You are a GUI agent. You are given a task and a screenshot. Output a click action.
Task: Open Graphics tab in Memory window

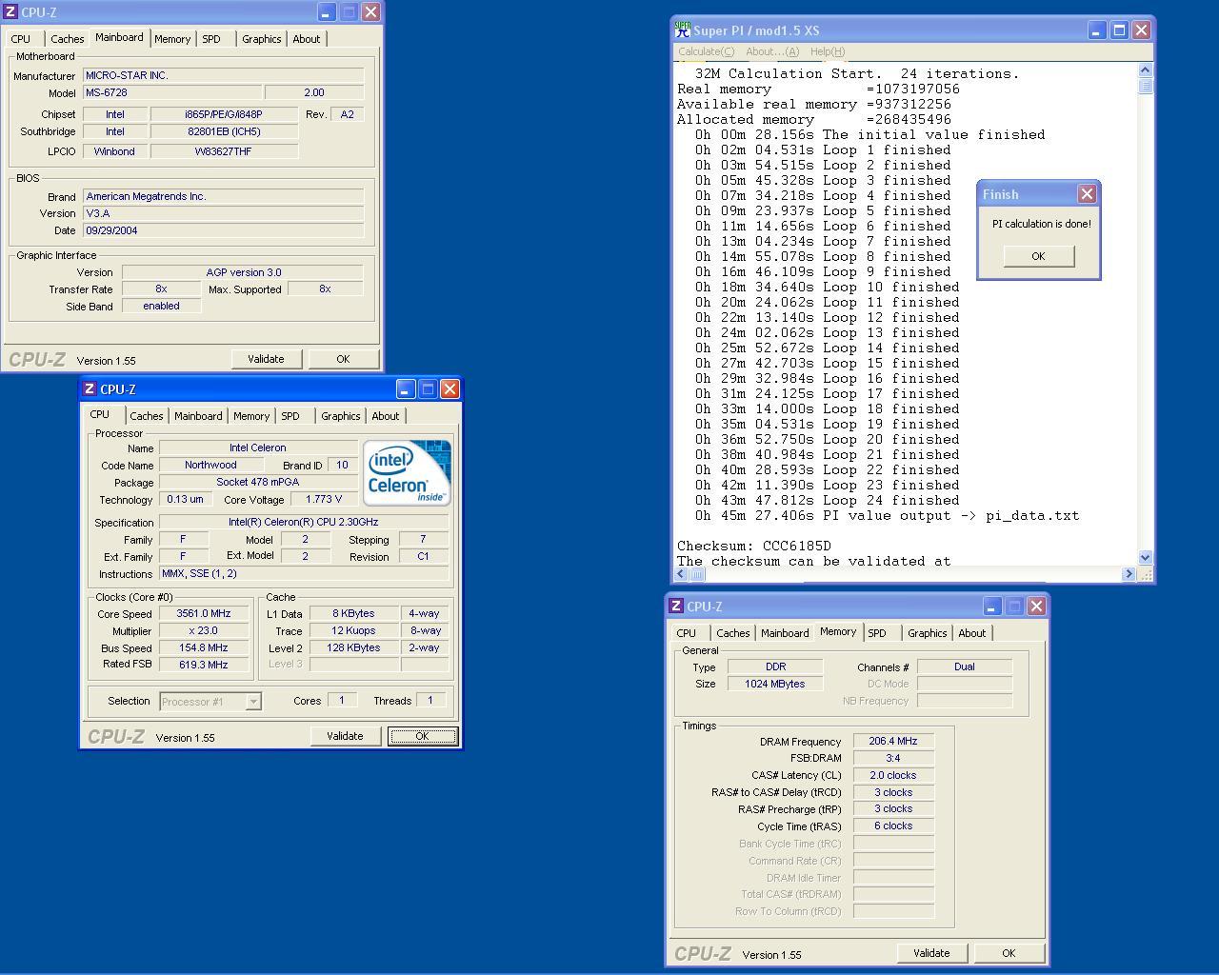tap(927, 633)
